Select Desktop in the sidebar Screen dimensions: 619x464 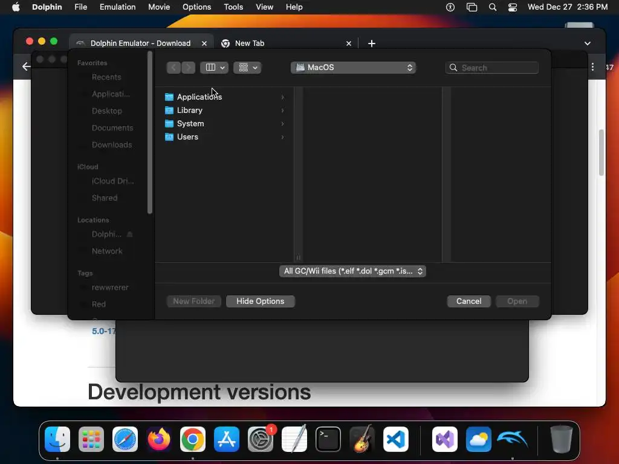point(106,111)
